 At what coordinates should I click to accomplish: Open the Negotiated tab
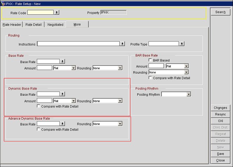coord(55,25)
